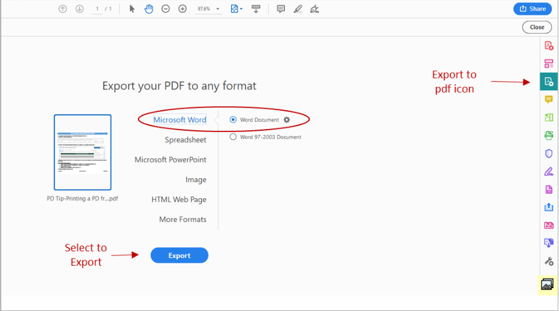
Task: Click the PDF page thumbnail preview
Action: coord(83,152)
